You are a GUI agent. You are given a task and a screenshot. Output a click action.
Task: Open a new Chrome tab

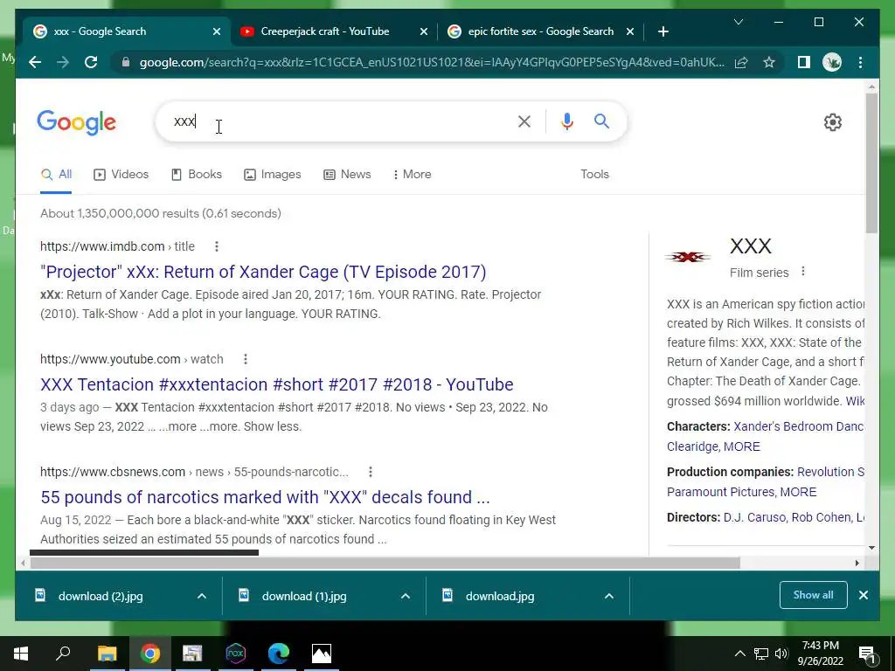pos(663,31)
